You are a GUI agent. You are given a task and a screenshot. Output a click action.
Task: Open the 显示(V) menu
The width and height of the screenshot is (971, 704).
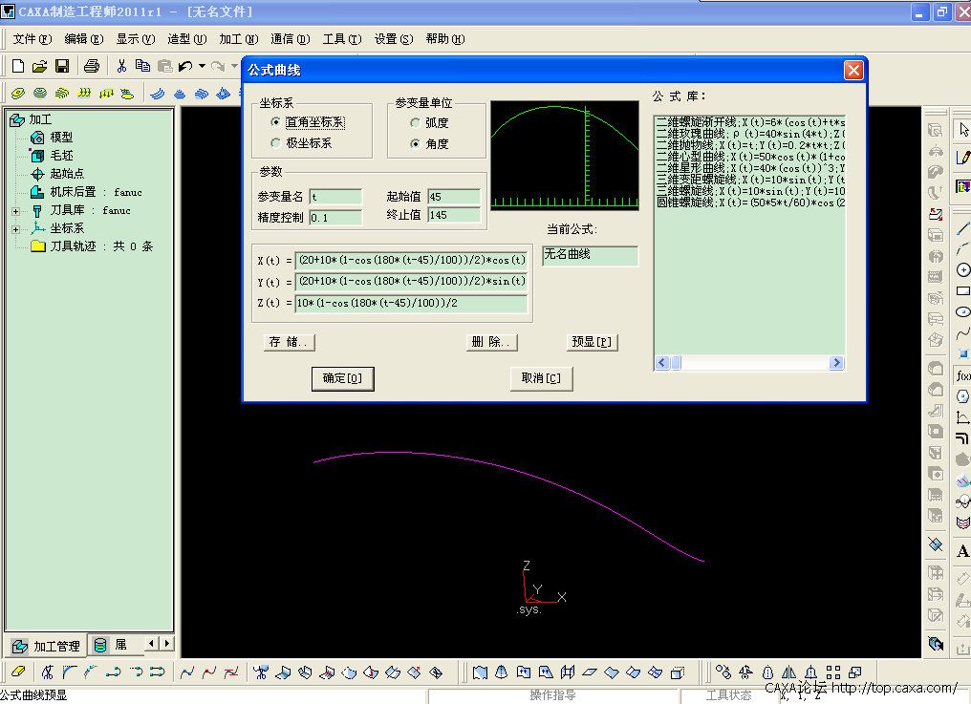pyautogui.click(x=136, y=39)
